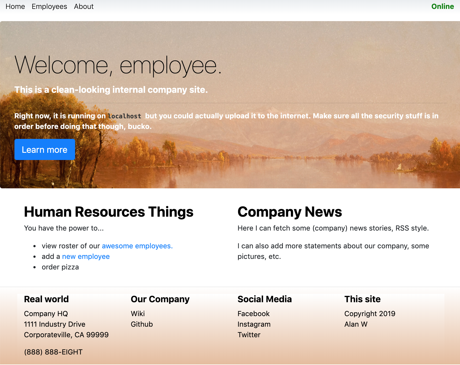Click the Copyright 2019 text
The image size is (460, 365).
click(370, 314)
